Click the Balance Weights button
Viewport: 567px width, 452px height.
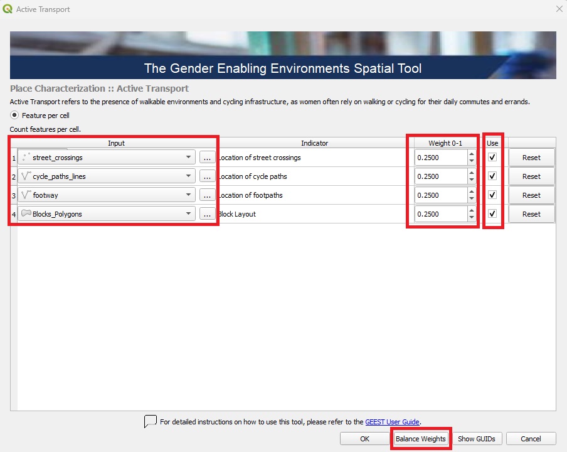[420, 438]
